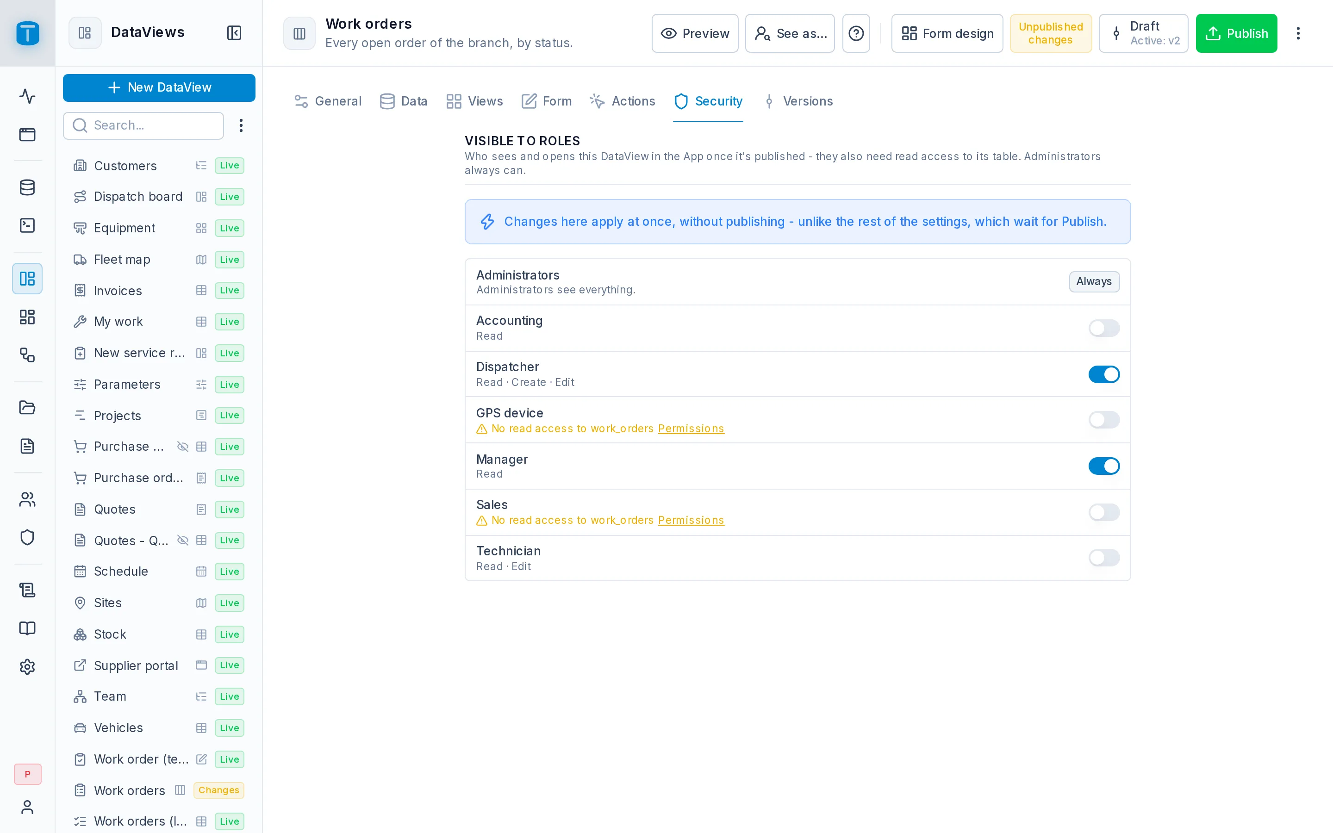Open the book documentation icon in left rail

tap(27, 628)
